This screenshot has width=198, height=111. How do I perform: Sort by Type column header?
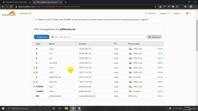coord(38,44)
